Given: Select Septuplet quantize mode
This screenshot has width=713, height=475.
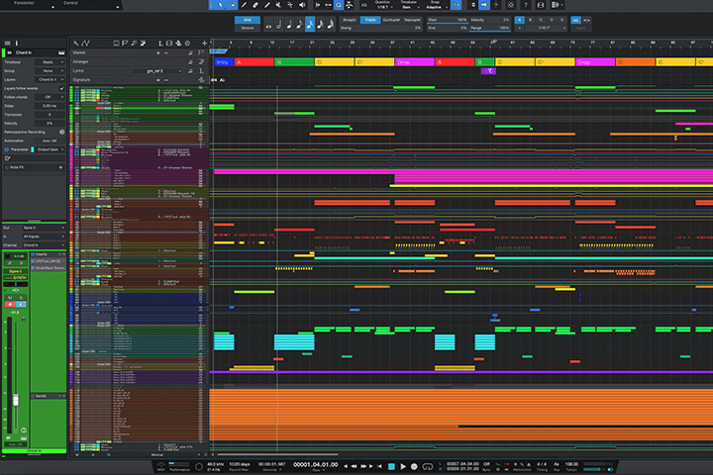Looking at the screenshot, I should (x=412, y=20).
